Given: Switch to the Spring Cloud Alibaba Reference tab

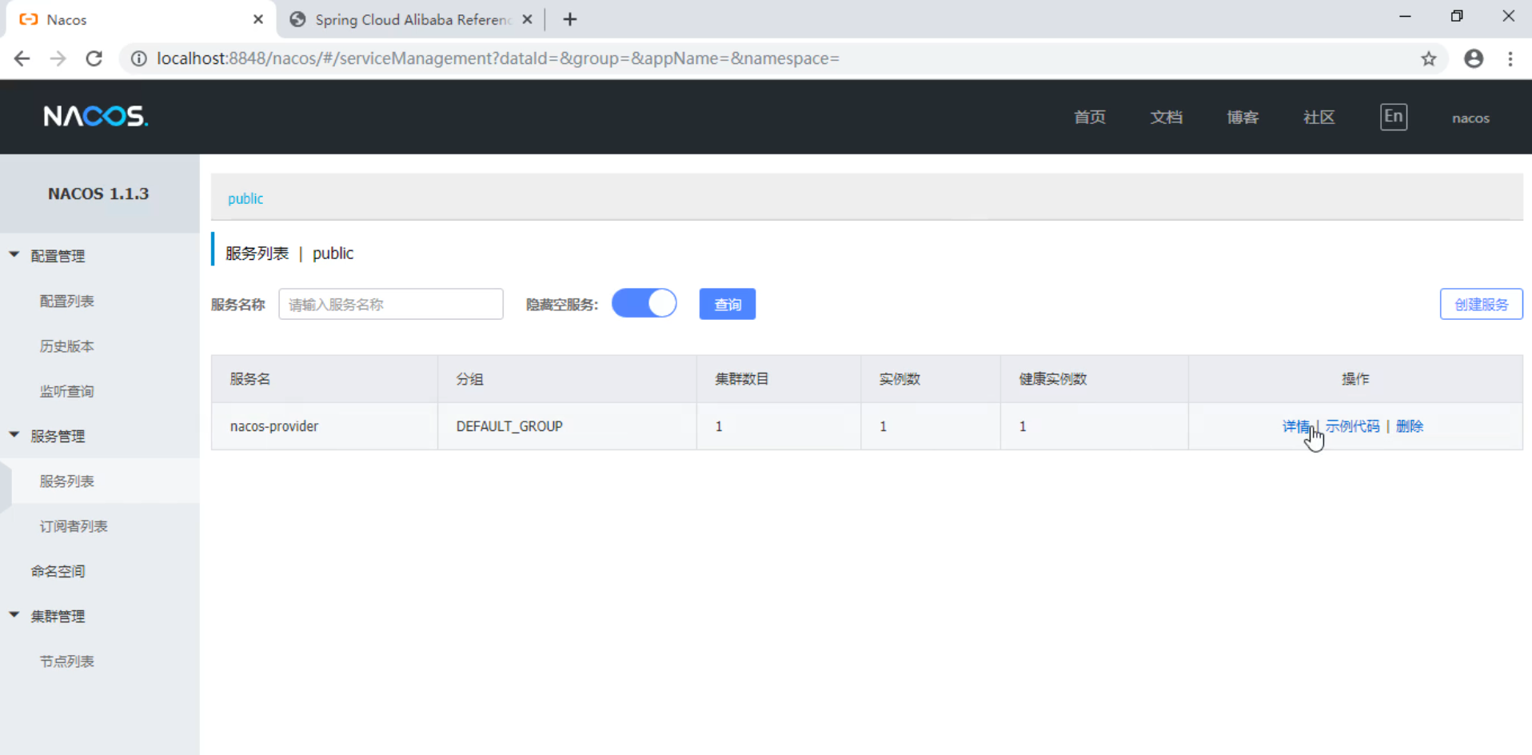Looking at the screenshot, I should tap(412, 19).
